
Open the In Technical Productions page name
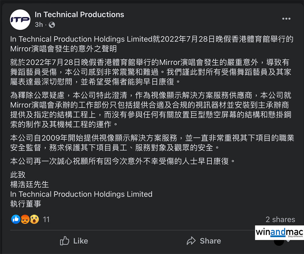pos(79,14)
